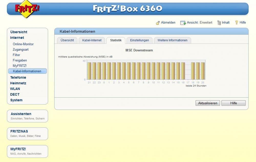The height and width of the screenshot is (162, 256).
Task: Open the Weitere Informationen tab
Action: coord(172,40)
